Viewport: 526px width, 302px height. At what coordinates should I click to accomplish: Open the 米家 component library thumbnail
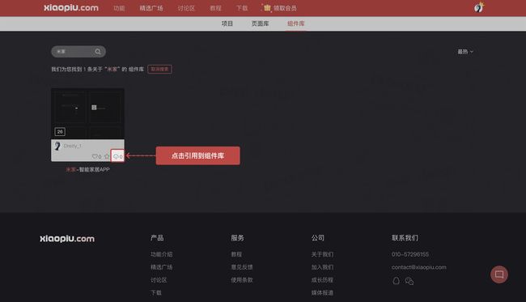coord(87,113)
